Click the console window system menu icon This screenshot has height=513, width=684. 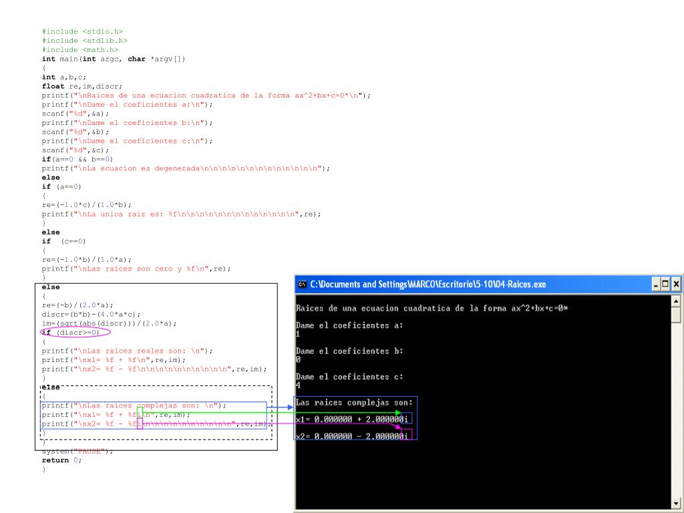coord(302,285)
